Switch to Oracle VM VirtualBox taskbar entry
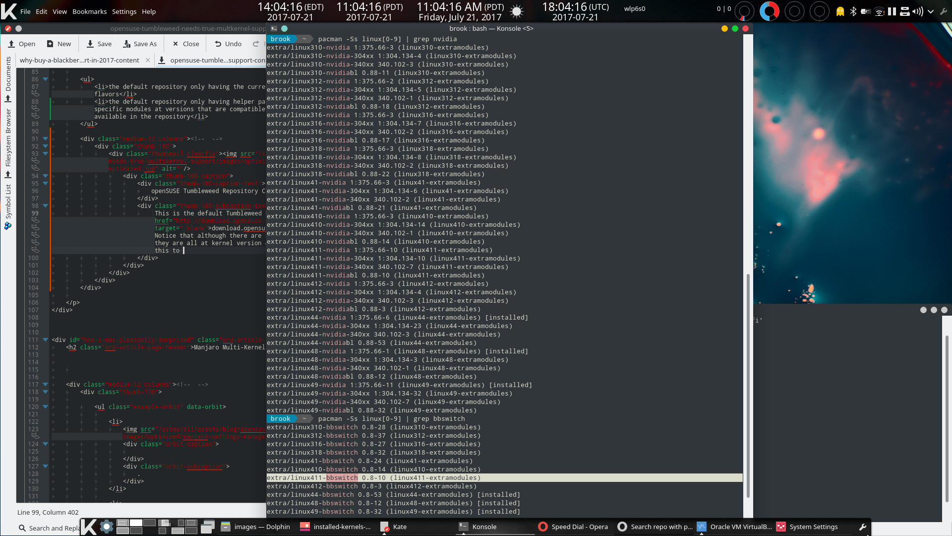The height and width of the screenshot is (536, 952). click(x=734, y=527)
